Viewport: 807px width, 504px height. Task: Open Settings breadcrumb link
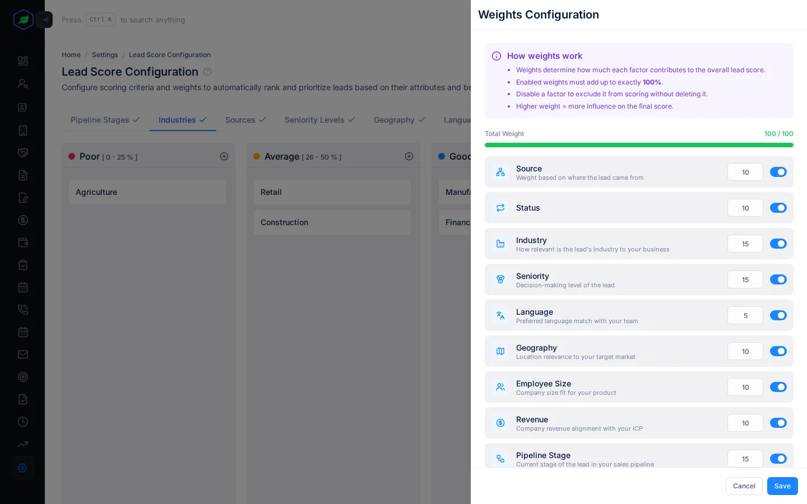tap(105, 55)
